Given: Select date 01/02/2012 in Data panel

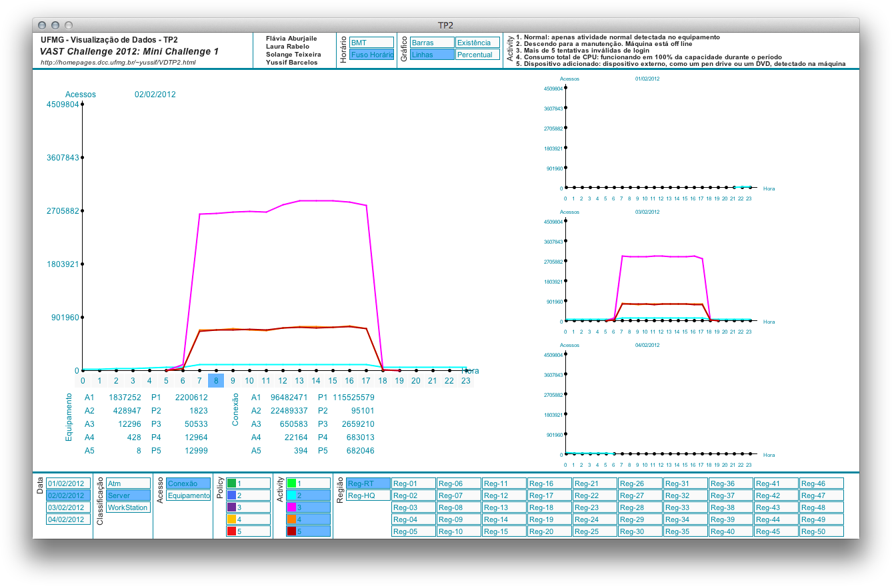Looking at the screenshot, I should pos(67,483).
